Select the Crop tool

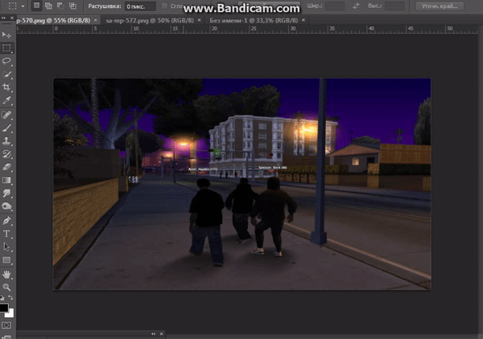click(x=6, y=88)
